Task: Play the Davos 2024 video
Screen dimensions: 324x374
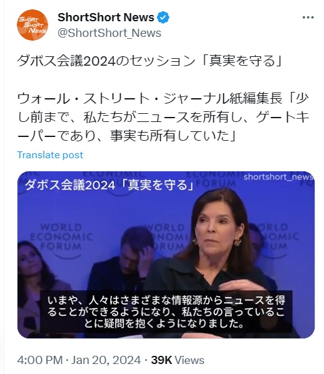Action: pos(166,255)
